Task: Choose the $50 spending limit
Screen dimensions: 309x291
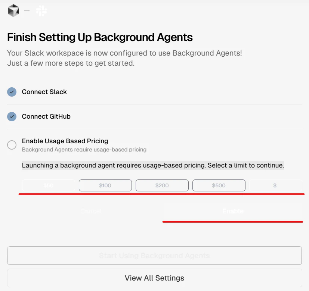Action: point(49,185)
